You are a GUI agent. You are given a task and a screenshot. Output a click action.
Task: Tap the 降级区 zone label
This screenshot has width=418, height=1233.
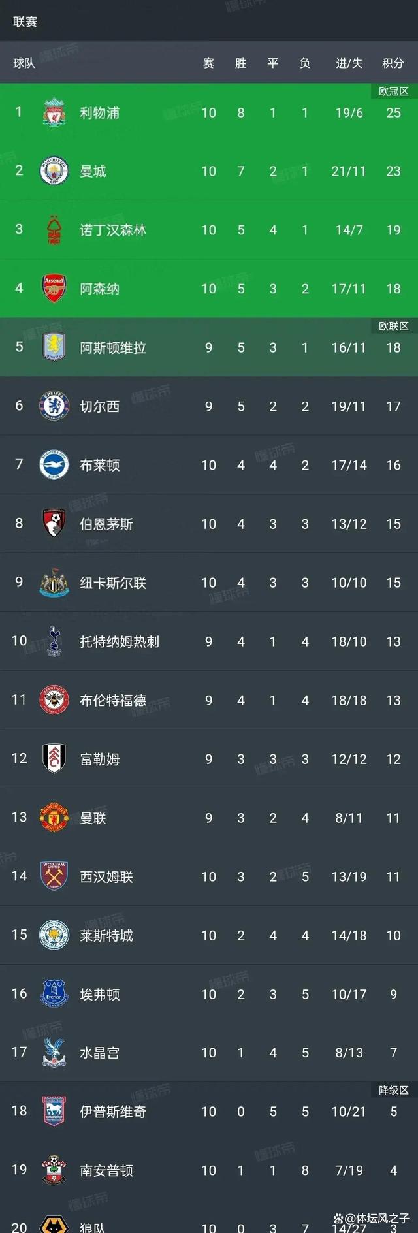point(393,1090)
